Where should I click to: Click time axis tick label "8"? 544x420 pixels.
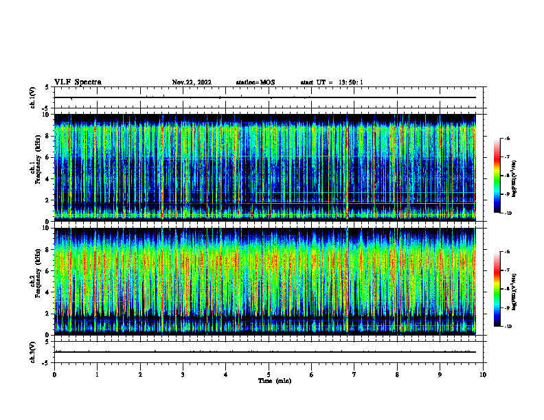pos(397,375)
